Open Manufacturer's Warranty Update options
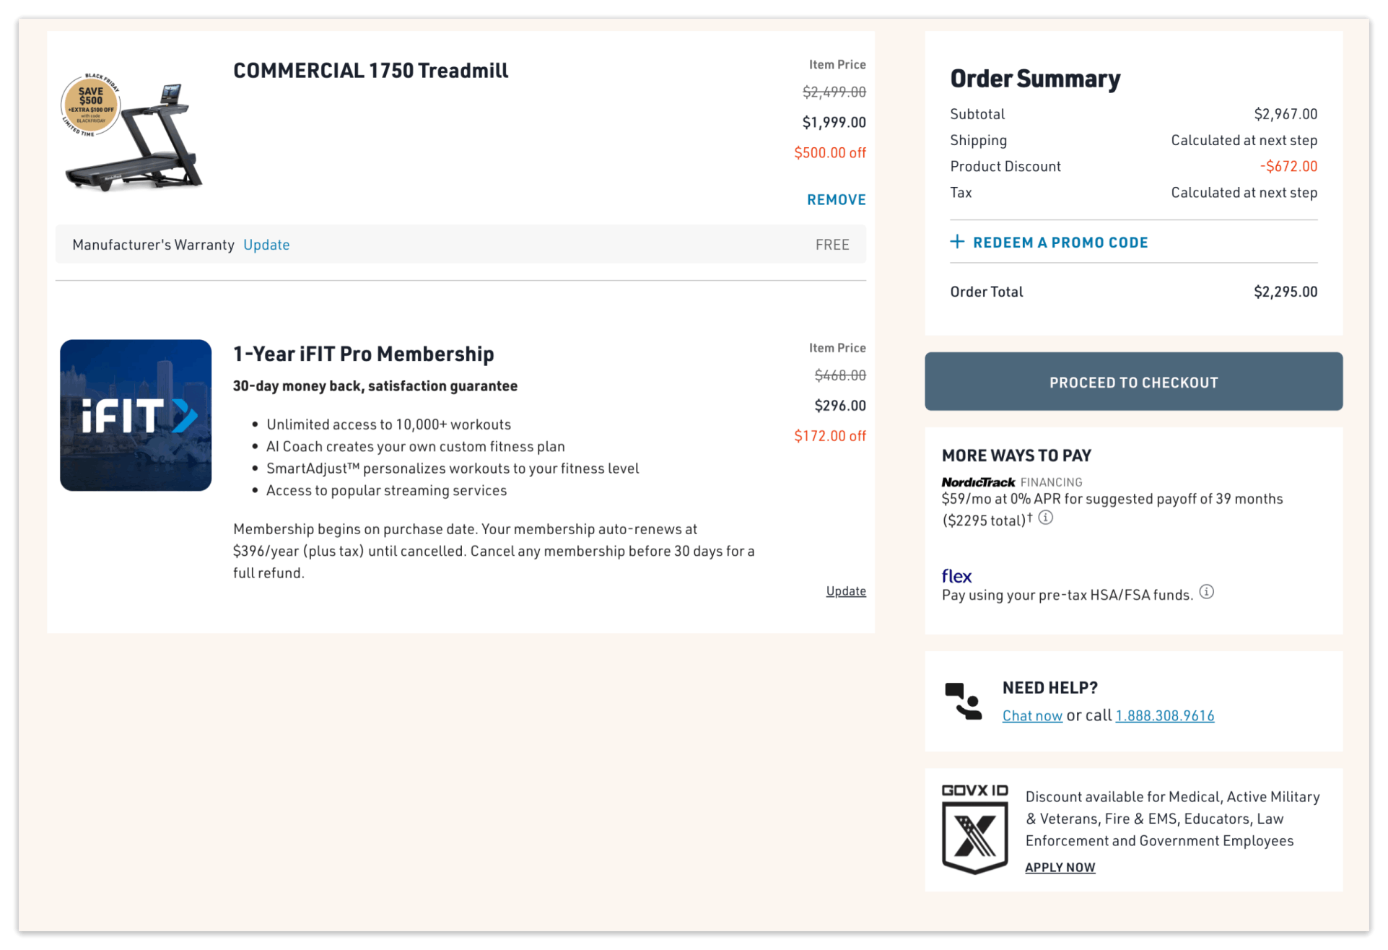This screenshot has height=950, width=1388. coord(266,244)
